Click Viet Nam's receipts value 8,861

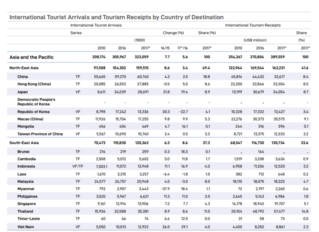point(280,227)
